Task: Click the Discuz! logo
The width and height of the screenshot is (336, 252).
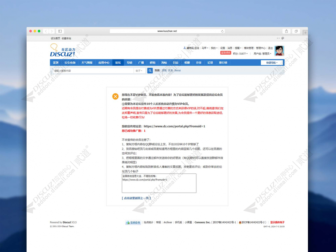Action: 63,51
